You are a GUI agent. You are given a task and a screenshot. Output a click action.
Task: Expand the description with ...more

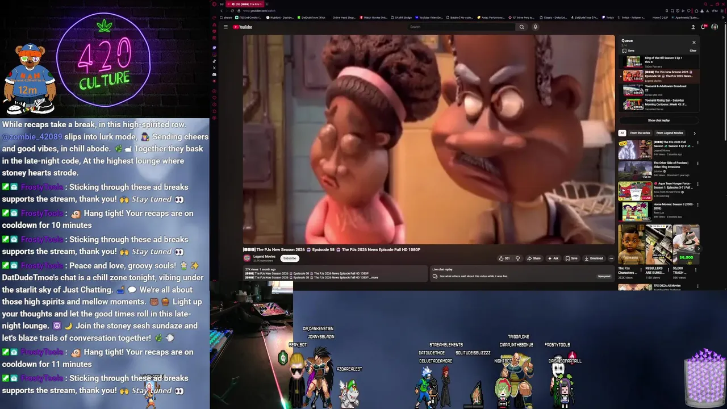click(x=373, y=277)
